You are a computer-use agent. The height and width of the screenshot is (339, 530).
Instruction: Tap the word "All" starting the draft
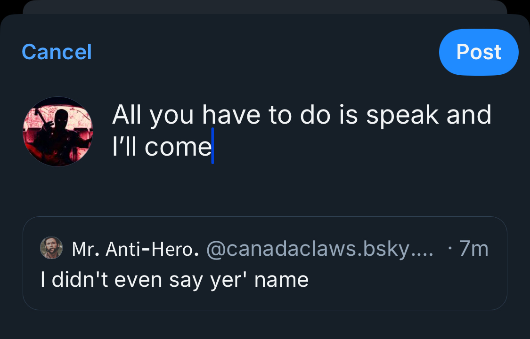(x=127, y=115)
